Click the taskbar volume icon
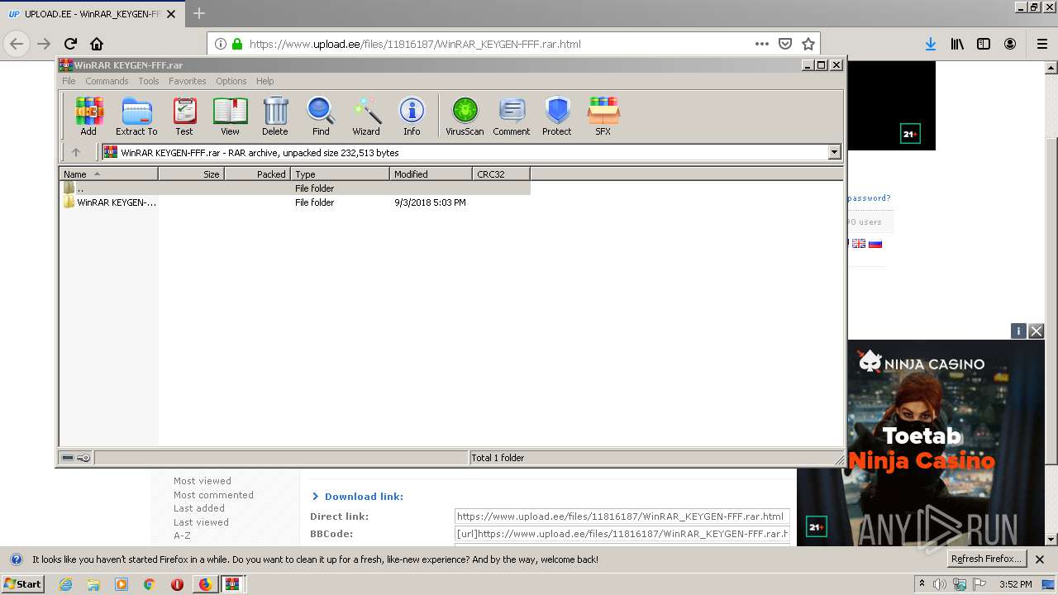Image resolution: width=1058 pixels, height=595 pixels. click(940, 584)
